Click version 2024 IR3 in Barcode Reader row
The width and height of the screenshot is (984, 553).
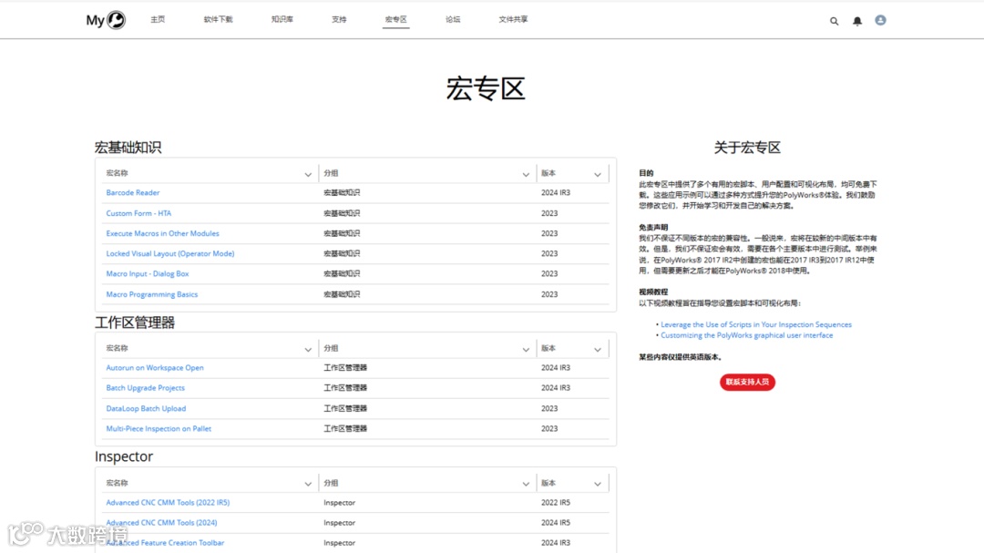click(556, 193)
